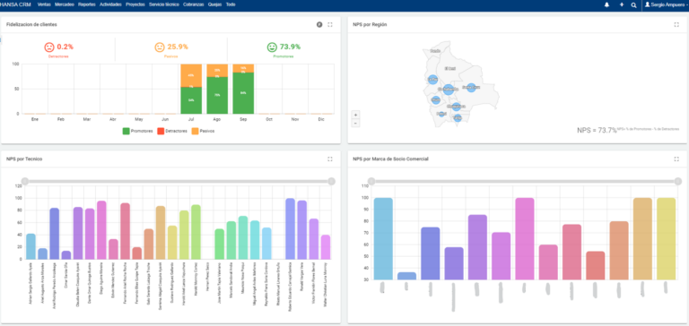Click the 25.9% Pasivos value

(178, 47)
